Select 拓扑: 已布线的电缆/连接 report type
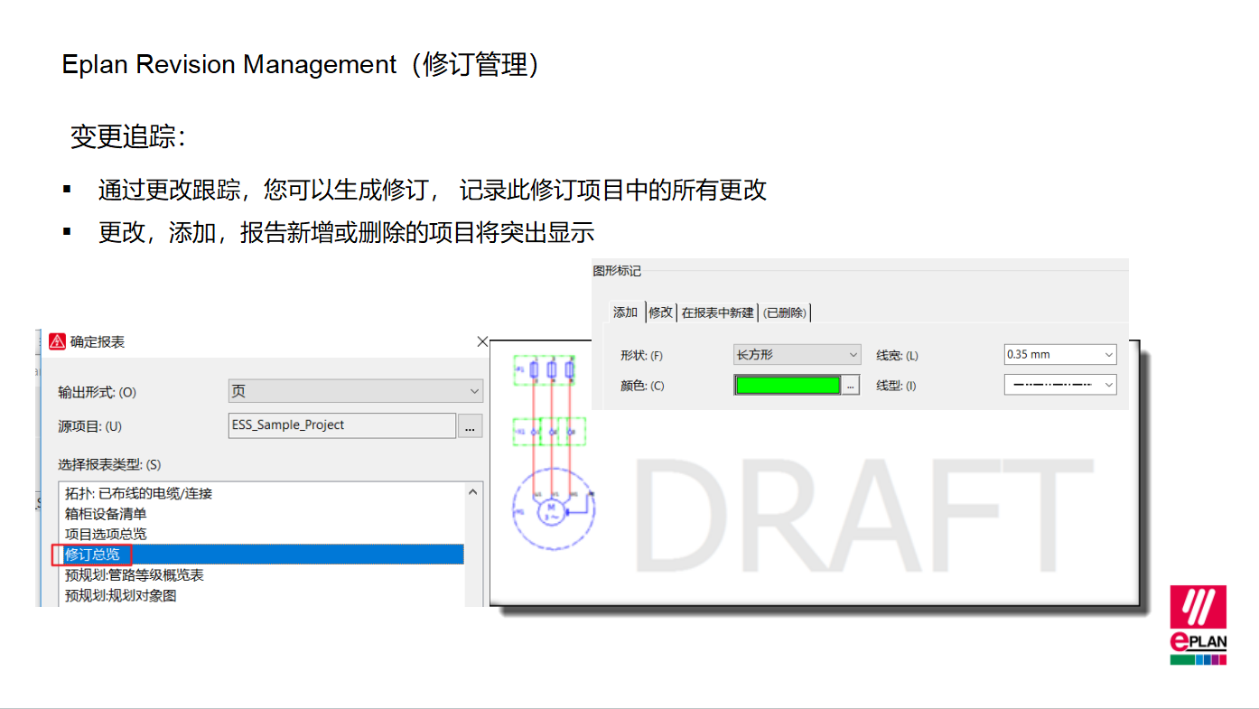Screen dimensions: 1259x709 point(138,493)
